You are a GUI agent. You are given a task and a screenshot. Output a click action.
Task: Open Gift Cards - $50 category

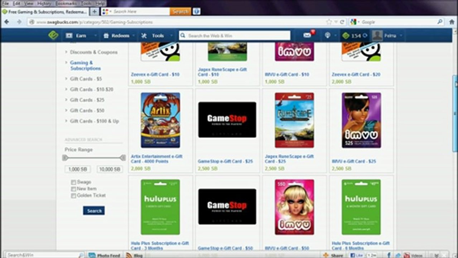(x=87, y=111)
